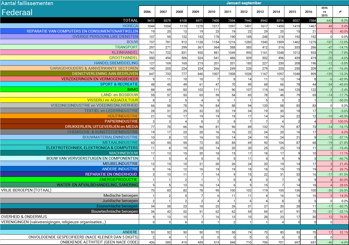
Task: Click the KLEINHANDEL row label
Action: coord(125,52)
